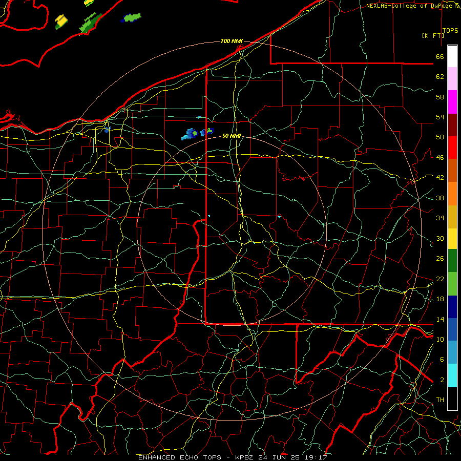Click the TH legend label
This screenshot has height=461, width=461.
[440, 400]
